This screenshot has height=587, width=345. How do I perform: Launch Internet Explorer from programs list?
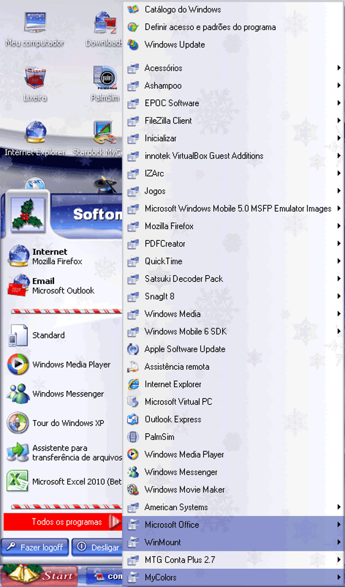click(x=233, y=384)
